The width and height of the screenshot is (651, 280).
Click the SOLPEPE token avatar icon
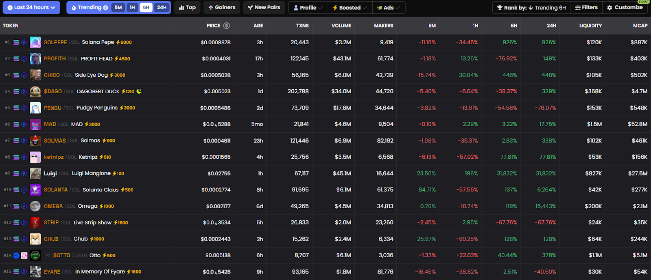pos(35,42)
